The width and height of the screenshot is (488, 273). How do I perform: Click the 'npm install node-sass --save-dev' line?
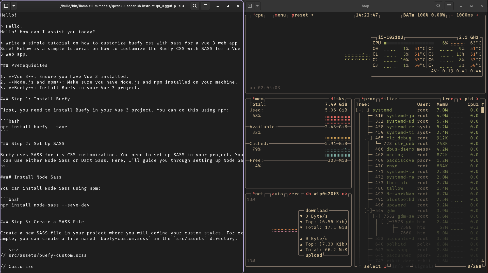point(45,205)
